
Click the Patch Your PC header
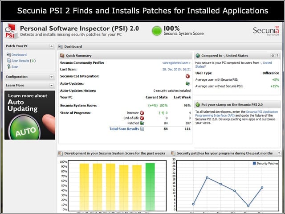[17, 46]
